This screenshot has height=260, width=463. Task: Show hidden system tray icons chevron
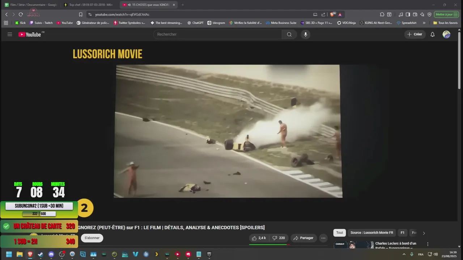(x=404, y=254)
